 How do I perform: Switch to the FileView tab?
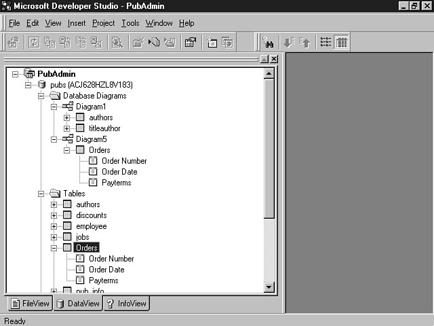[29, 304]
